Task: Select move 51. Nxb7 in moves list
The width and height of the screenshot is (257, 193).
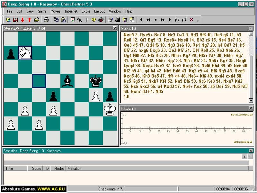Action: pos(150,81)
